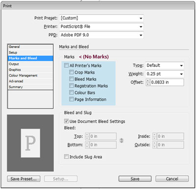
Task: Select Summary in the category list
Action: tap(30, 87)
